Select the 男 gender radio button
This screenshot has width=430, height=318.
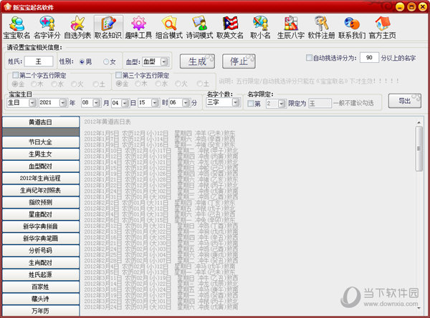[x=82, y=61]
